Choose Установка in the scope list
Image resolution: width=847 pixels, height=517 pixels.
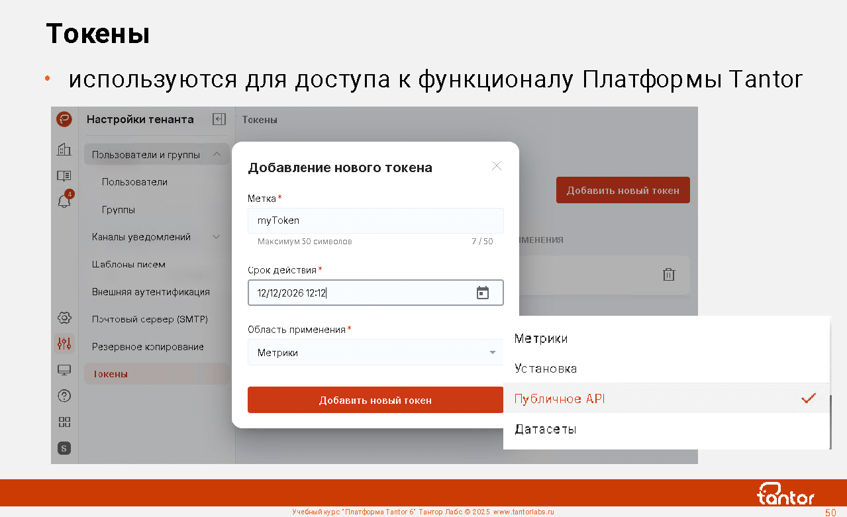[x=546, y=369]
